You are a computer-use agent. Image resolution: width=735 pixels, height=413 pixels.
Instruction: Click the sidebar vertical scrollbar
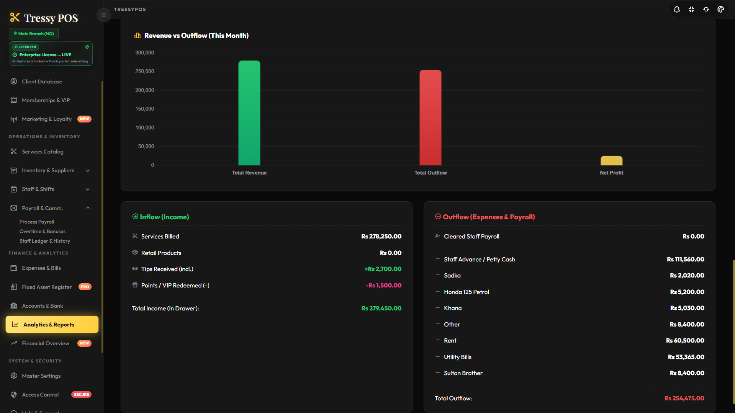tap(102, 217)
